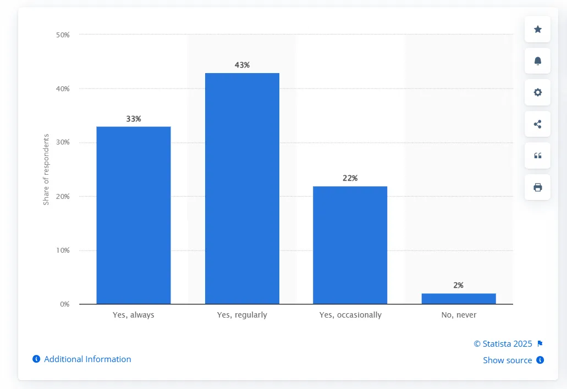Click the 'No, never' axis label
This screenshot has height=389, width=567.
[x=459, y=314]
